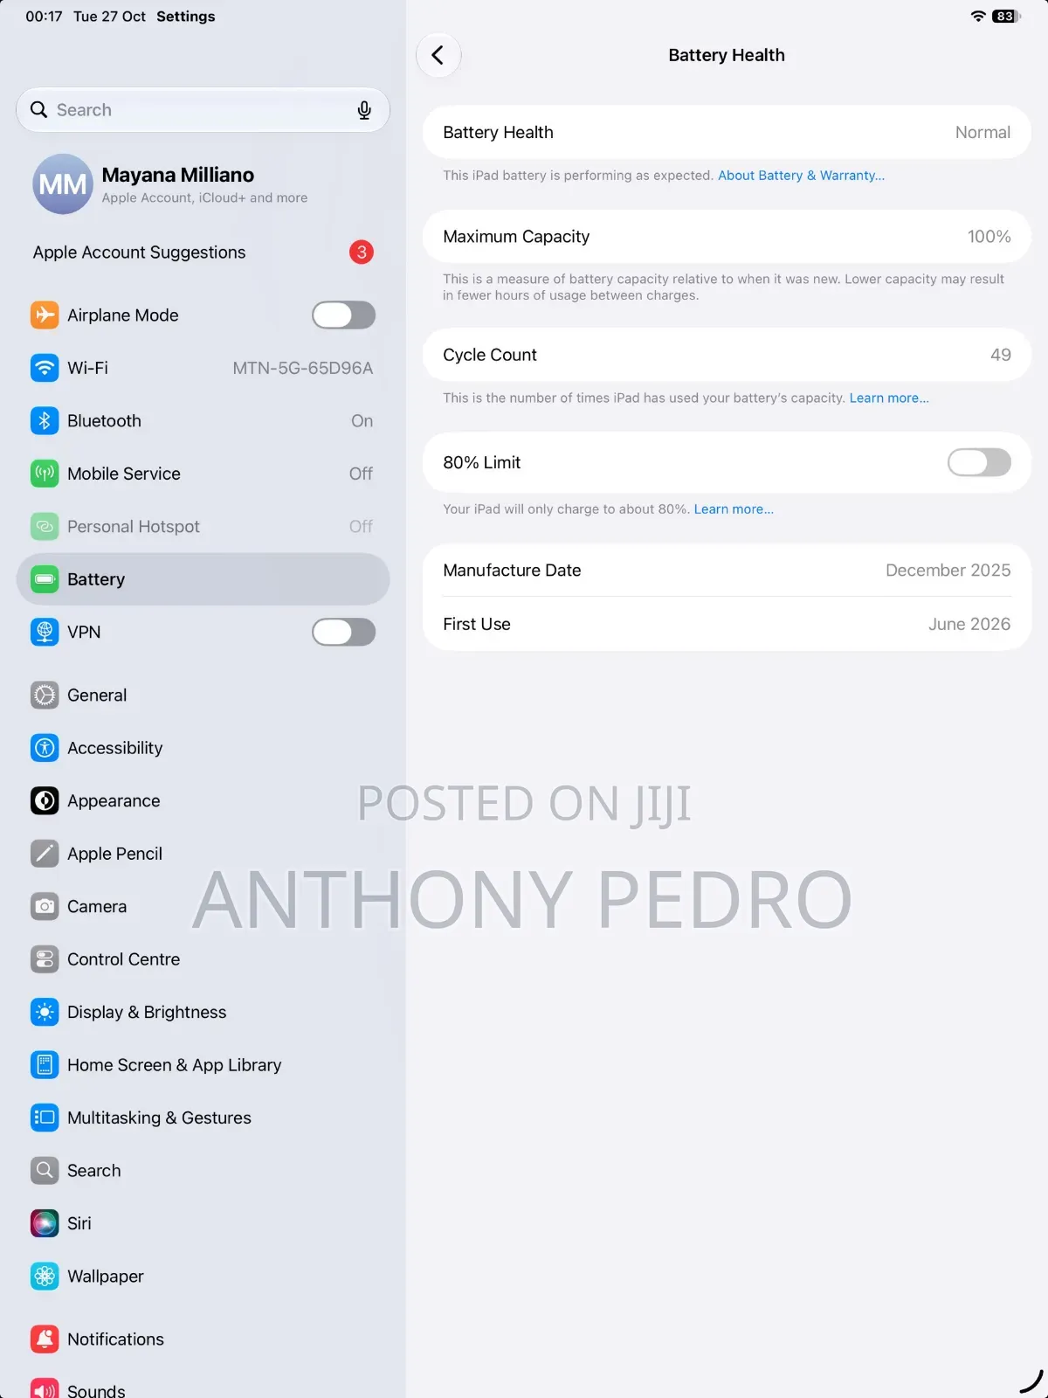Enable the VPN switch
Viewport: 1048px width, 1398px height.
click(344, 632)
